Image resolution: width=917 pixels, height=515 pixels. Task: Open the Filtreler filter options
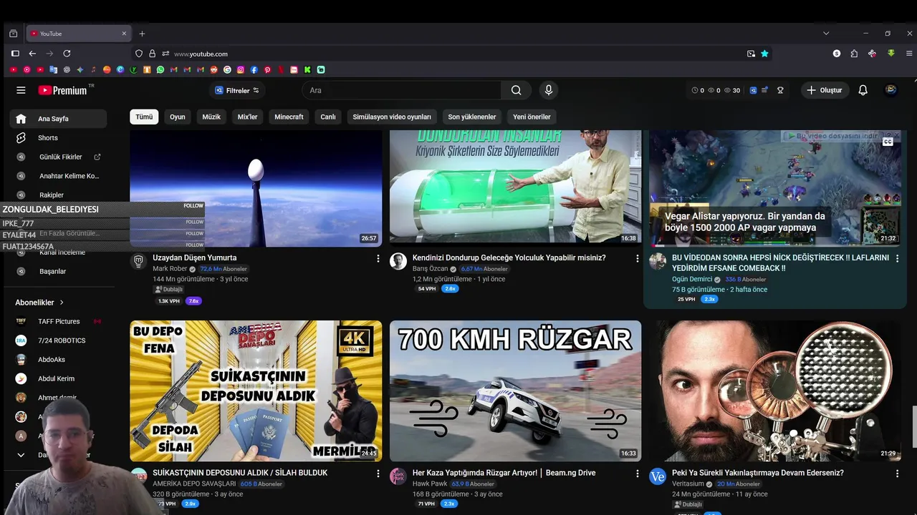tap(237, 90)
